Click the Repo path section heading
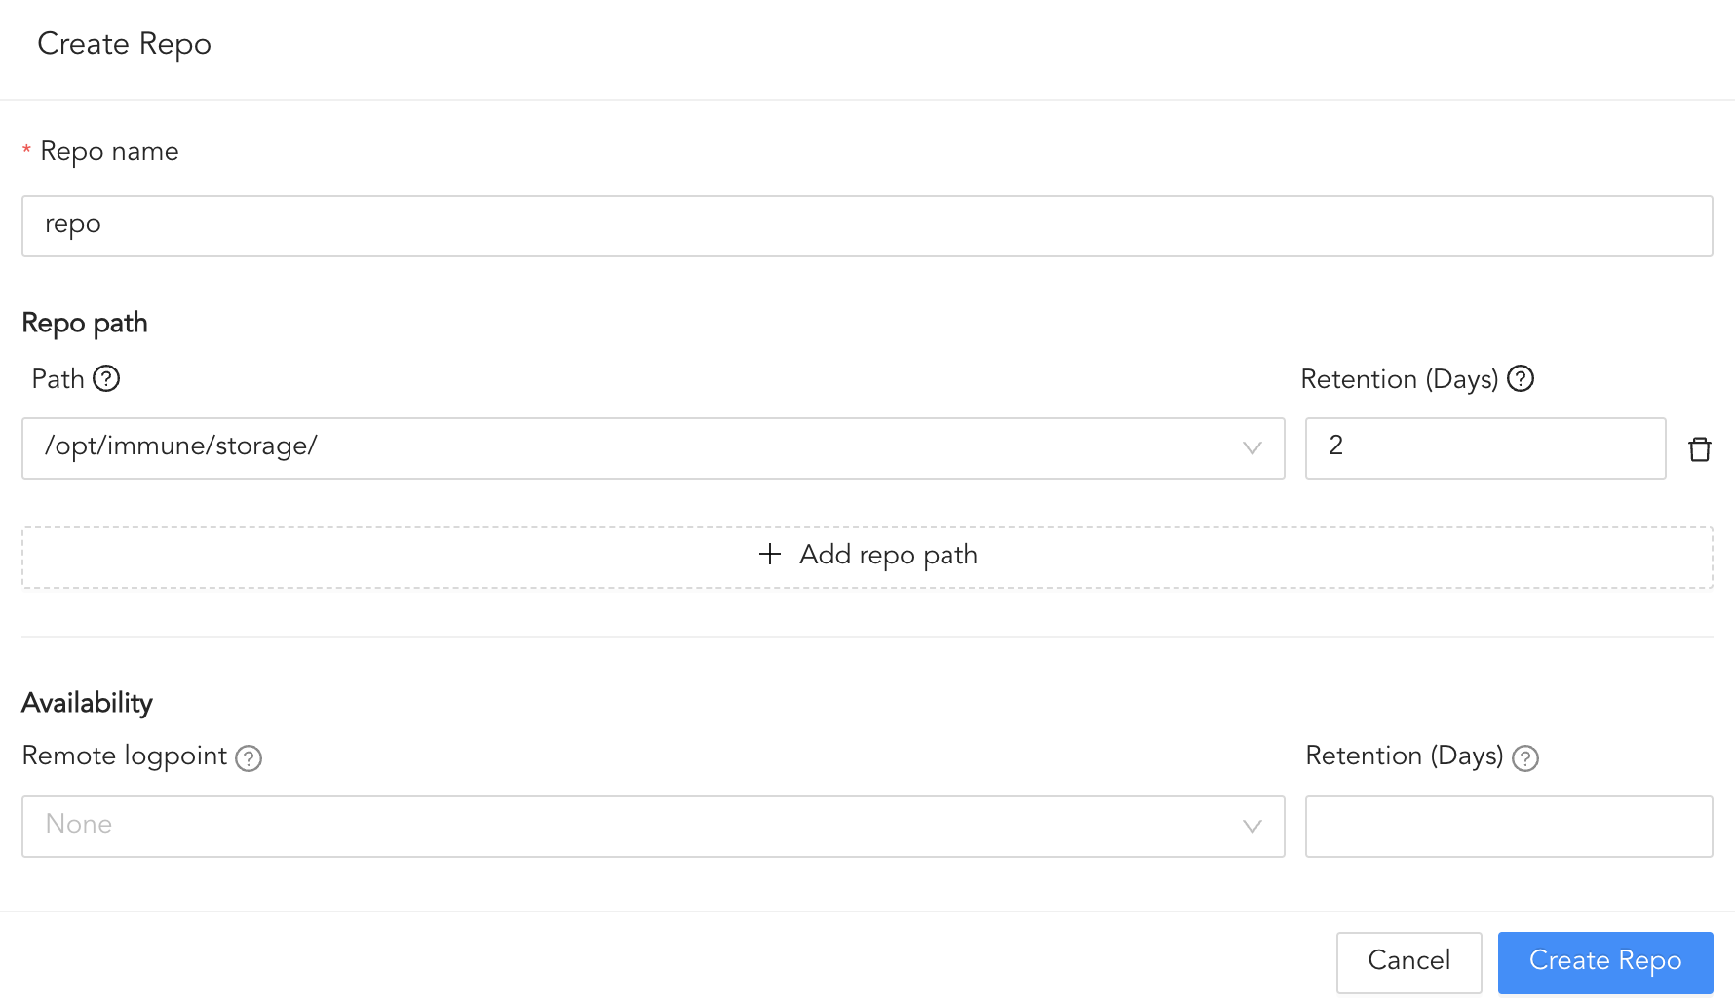The height and width of the screenshot is (1008, 1735). coord(85,323)
